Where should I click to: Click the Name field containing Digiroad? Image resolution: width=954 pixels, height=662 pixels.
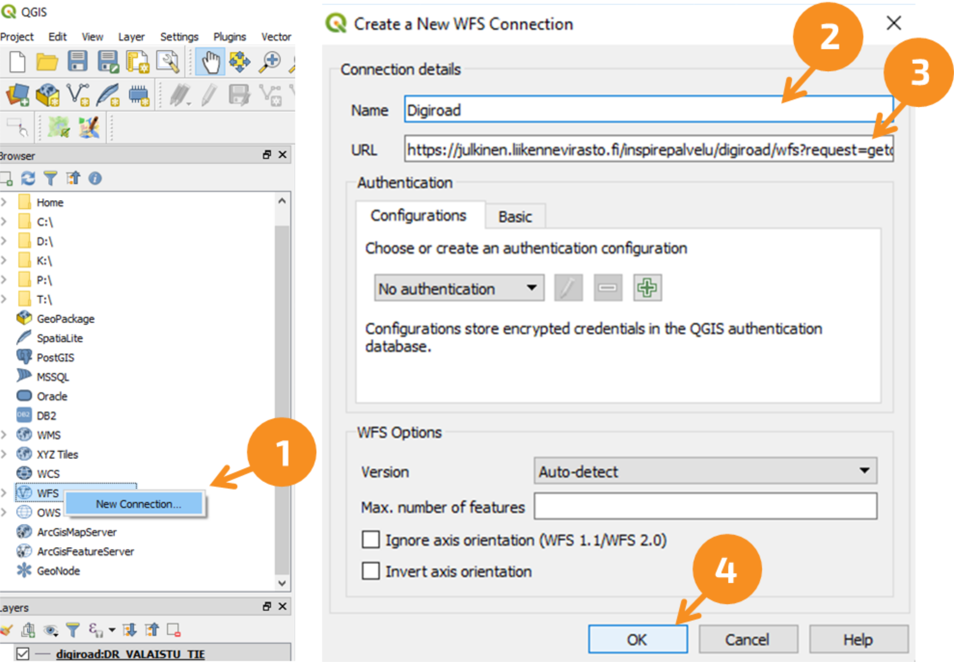click(649, 109)
